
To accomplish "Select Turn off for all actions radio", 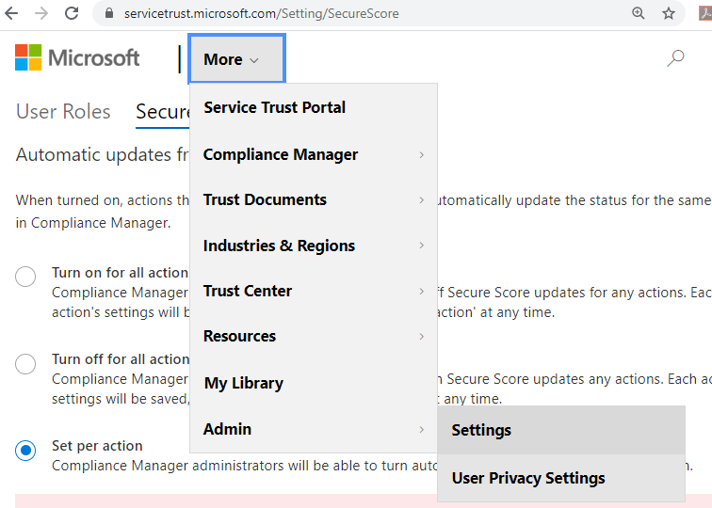I will tap(26, 363).
